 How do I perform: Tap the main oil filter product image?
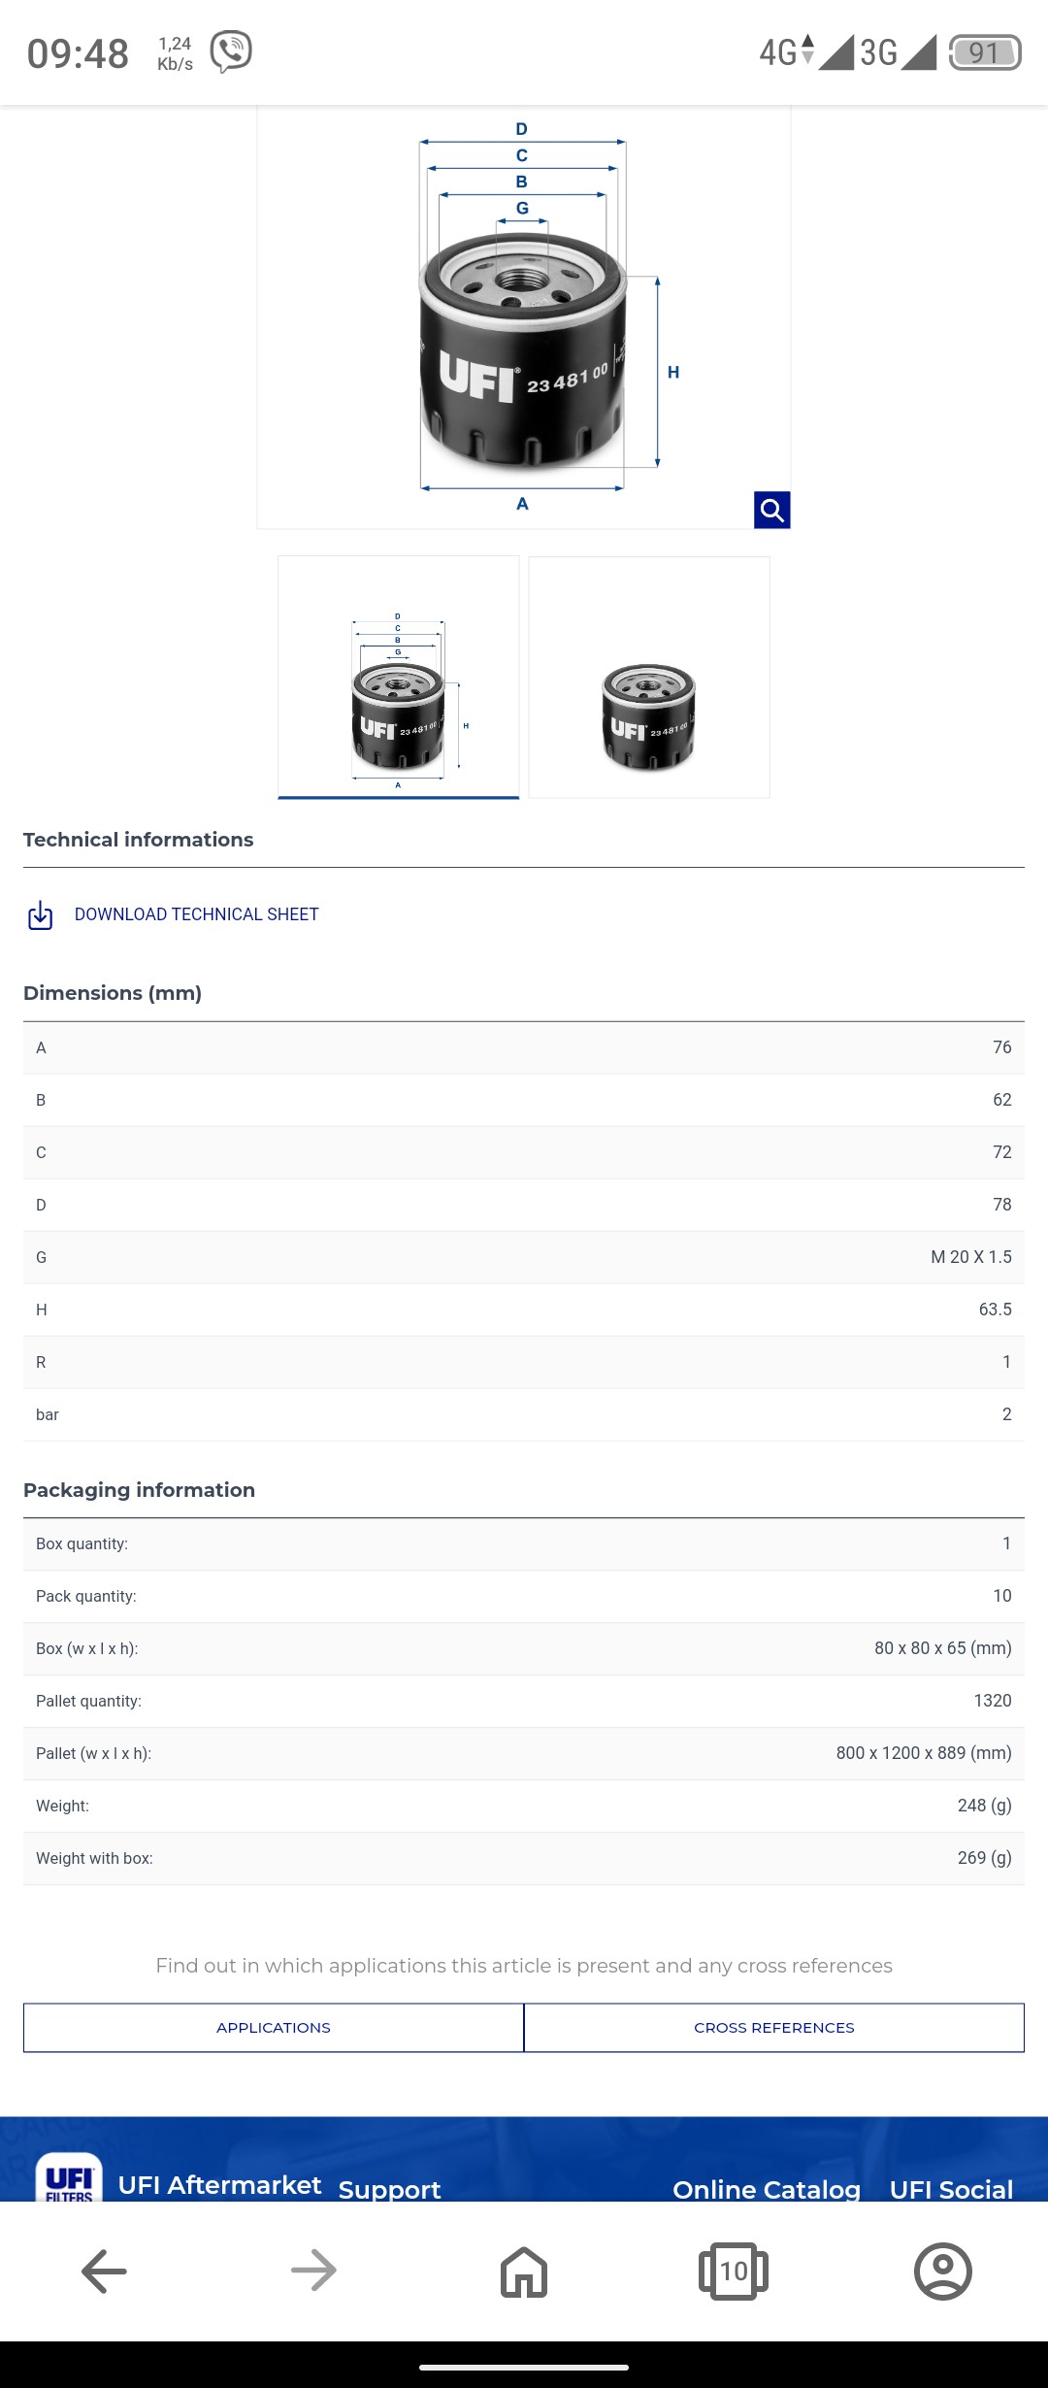524,317
